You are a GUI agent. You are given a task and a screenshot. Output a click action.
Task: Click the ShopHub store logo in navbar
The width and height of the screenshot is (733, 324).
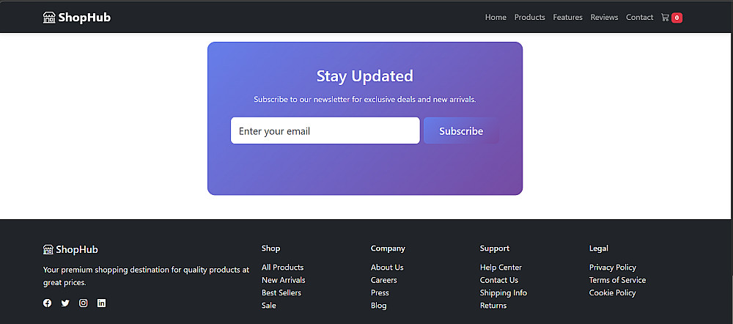(77, 18)
